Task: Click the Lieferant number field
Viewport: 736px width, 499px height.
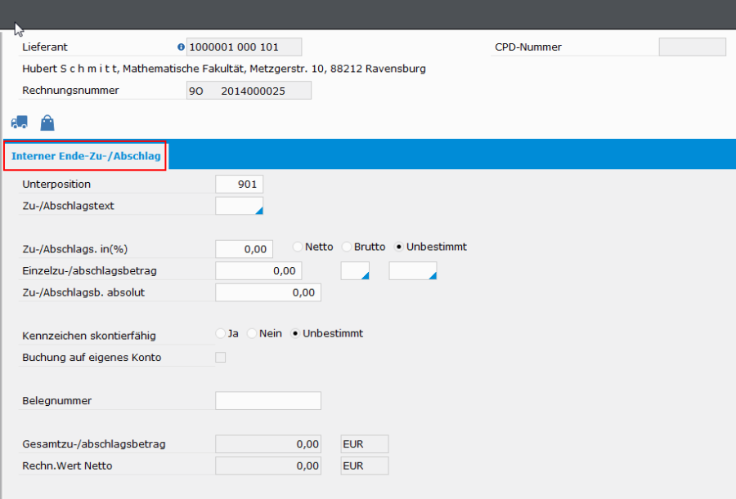Action: pos(244,47)
